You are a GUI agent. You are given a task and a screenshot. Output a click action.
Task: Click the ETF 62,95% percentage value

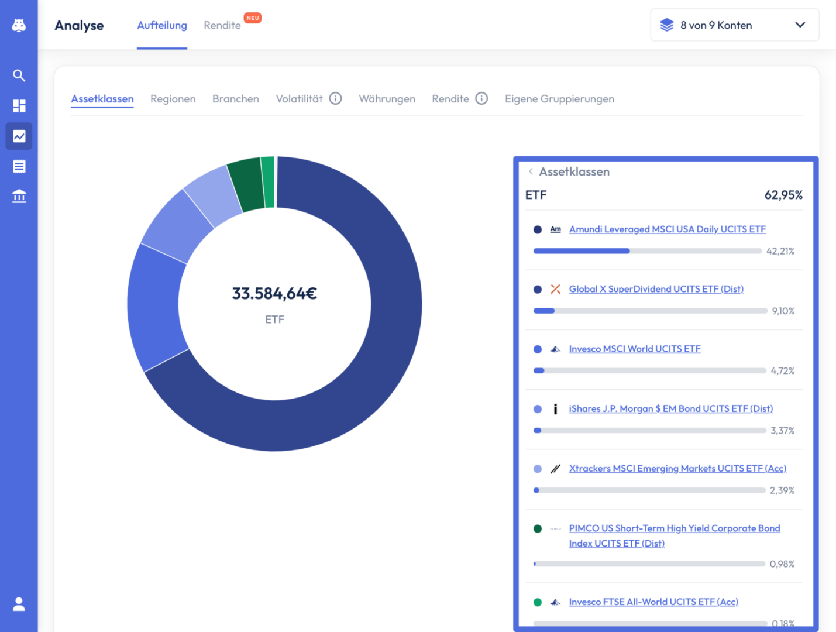coord(783,195)
